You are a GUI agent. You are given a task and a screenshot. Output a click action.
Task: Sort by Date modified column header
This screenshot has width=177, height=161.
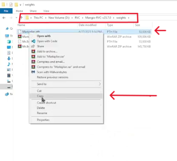pyautogui.click(x=88, y=25)
